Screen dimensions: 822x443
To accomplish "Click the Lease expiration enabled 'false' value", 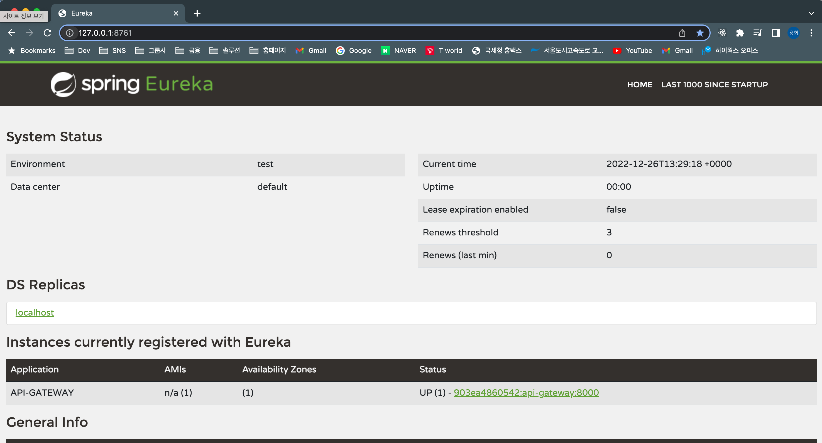I will 616,210.
